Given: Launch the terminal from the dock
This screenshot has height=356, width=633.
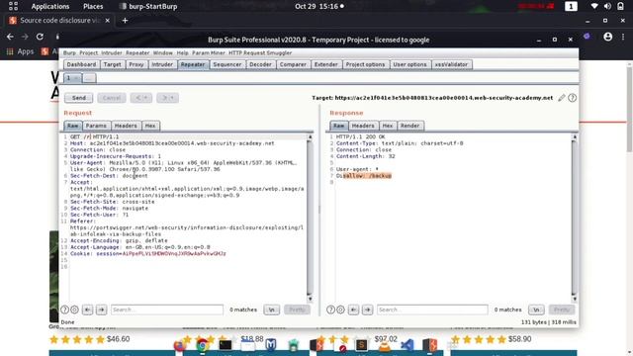Looking at the screenshot, I should (x=226, y=345).
